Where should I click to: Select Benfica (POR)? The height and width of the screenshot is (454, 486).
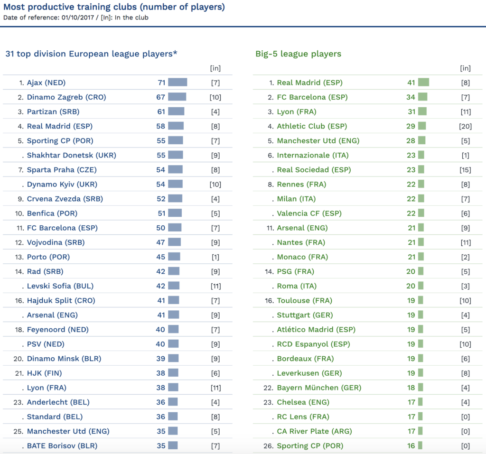coord(52,213)
